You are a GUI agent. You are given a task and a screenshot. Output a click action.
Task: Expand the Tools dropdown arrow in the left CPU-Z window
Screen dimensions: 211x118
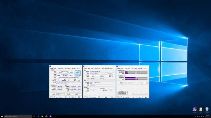[69, 97]
